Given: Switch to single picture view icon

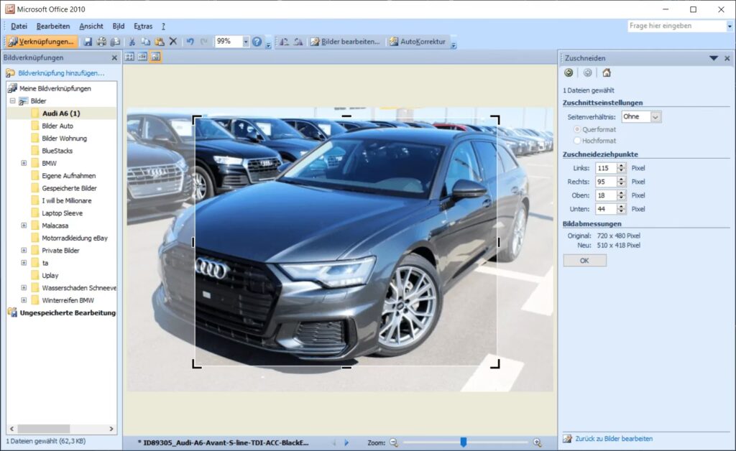Looking at the screenshot, I should 156,57.
